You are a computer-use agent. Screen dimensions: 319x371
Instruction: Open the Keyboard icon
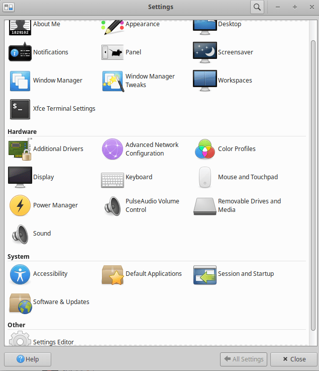pyautogui.click(x=113, y=180)
